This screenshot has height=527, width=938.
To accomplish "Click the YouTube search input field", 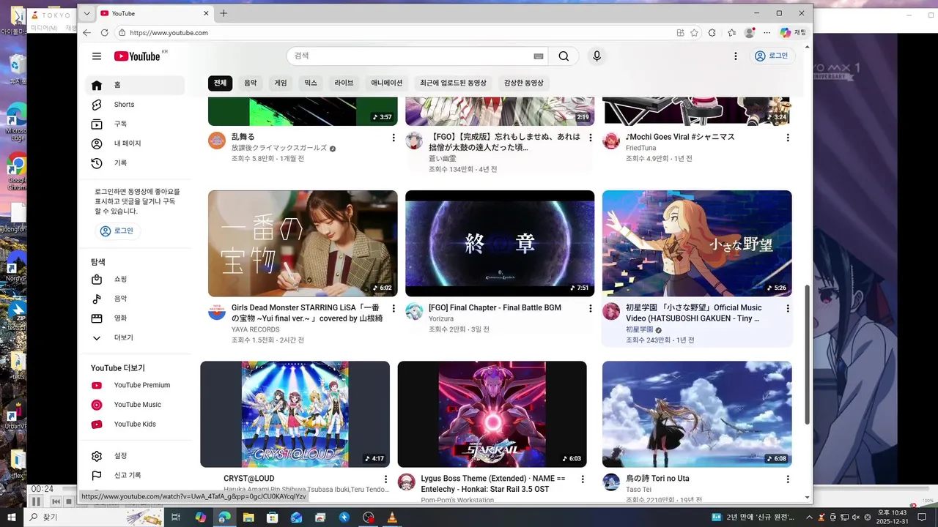I will pos(410,56).
